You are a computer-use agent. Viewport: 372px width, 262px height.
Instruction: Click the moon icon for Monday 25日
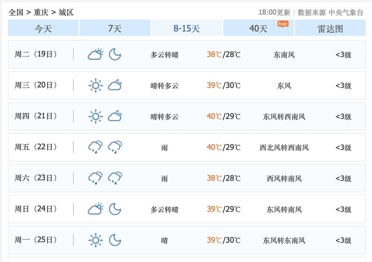pyautogui.click(x=115, y=240)
